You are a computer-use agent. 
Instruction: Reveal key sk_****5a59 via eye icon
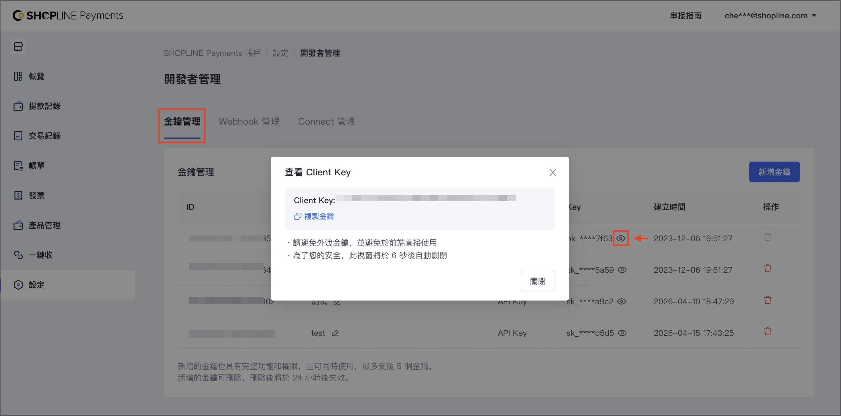[x=622, y=270]
